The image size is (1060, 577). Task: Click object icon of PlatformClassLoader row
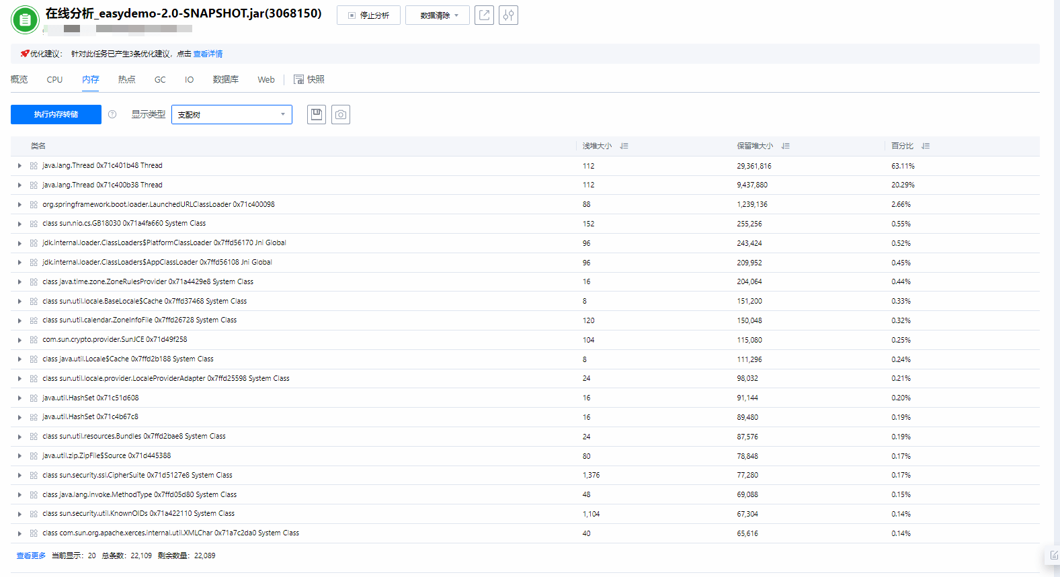[x=34, y=243]
